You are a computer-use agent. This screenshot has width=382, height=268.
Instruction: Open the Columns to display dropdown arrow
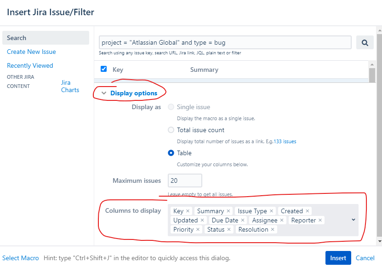coord(353,220)
